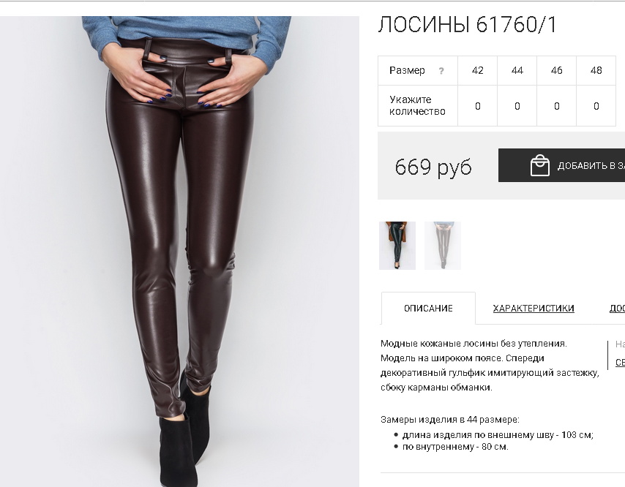Switch to the Характеристики tab

click(x=534, y=308)
